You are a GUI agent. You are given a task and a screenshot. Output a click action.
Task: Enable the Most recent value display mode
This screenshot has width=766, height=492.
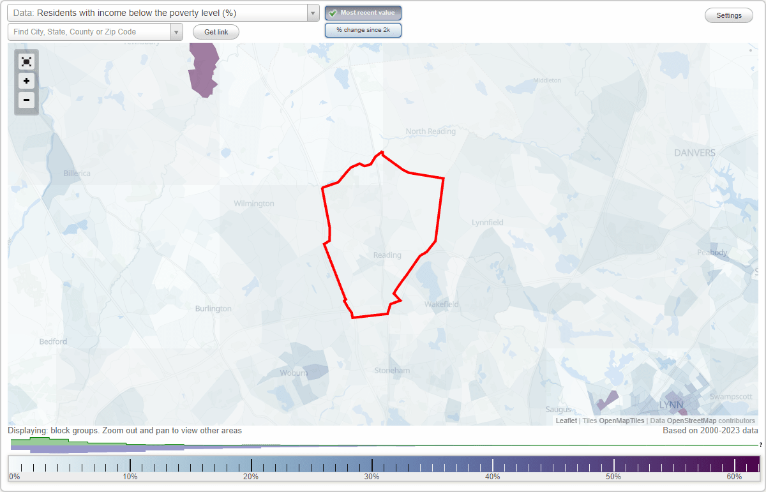(x=363, y=13)
